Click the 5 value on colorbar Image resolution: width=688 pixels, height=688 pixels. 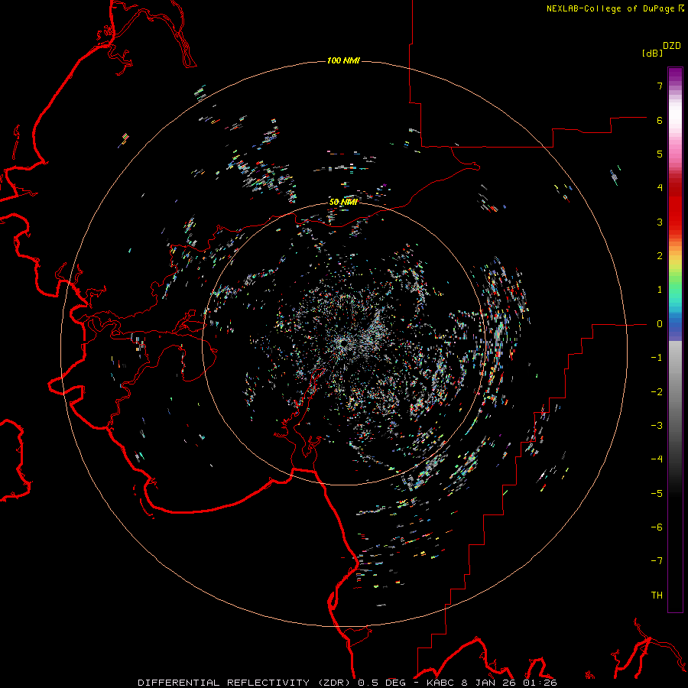660,154
